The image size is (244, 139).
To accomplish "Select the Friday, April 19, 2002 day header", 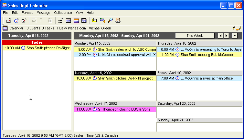I will pos(200,73).
